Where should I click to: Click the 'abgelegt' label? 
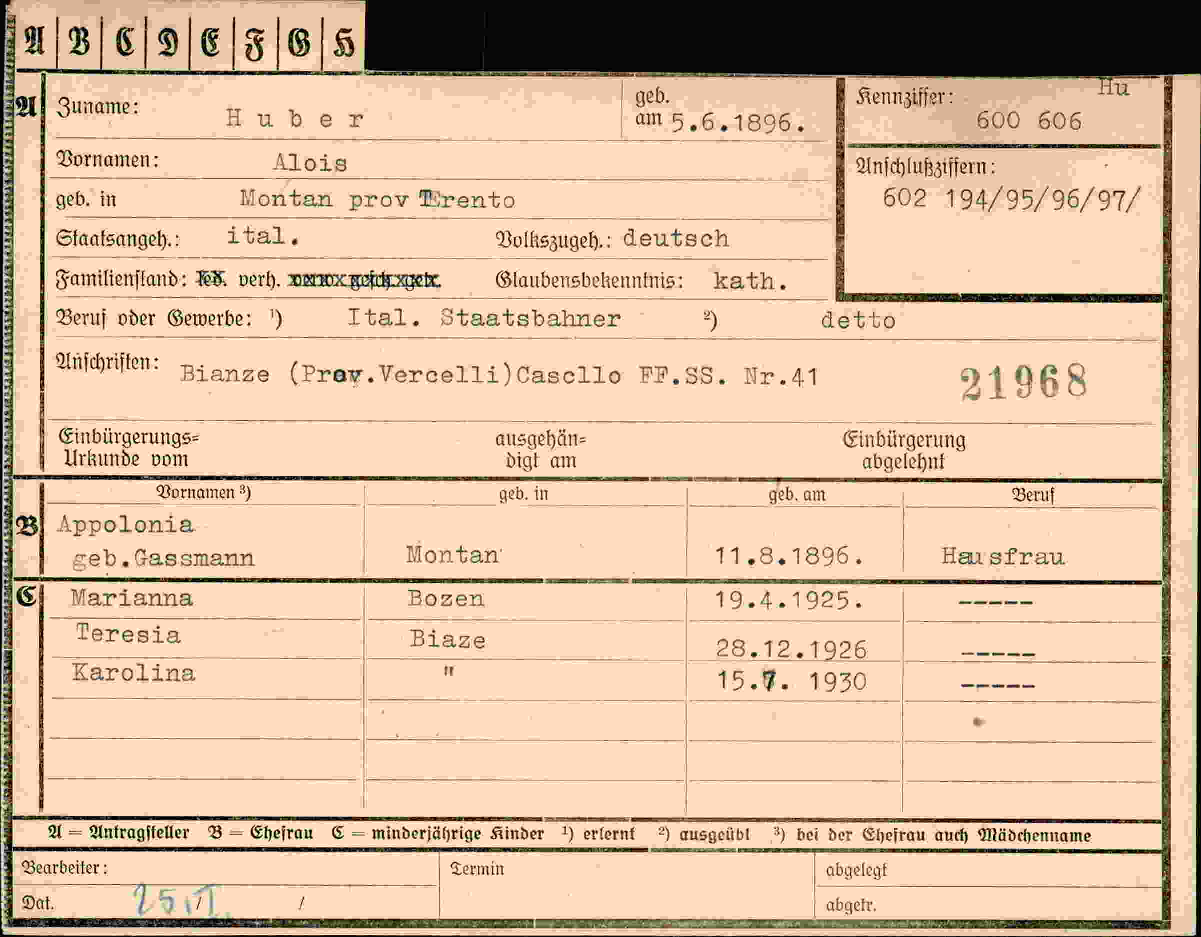point(856,870)
